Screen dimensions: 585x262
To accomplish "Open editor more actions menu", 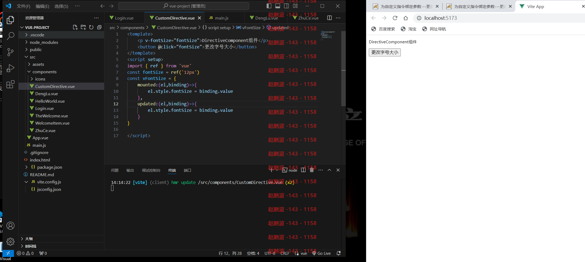I will (338, 18).
